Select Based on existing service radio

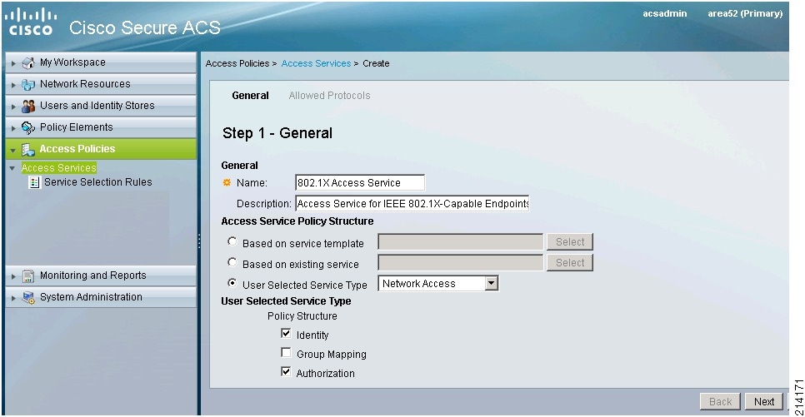(x=232, y=262)
